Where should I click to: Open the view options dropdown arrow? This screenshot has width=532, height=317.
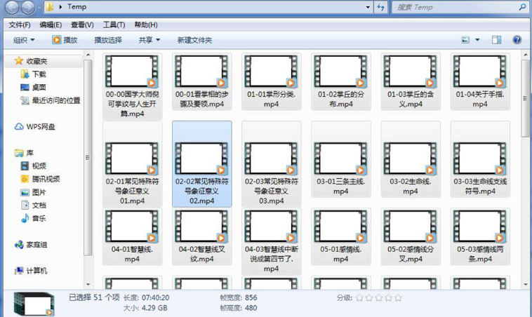[x=478, y=40]
